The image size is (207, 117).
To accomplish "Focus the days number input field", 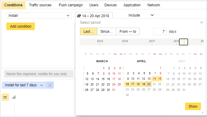I will click(160, 32).
